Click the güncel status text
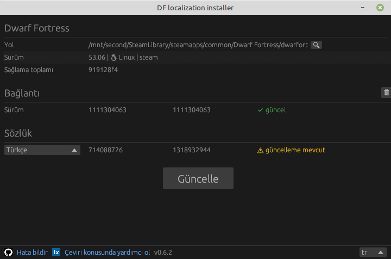The width and height of the screenshot is (391, 259). pyautogui.click(x=275, y=110)
